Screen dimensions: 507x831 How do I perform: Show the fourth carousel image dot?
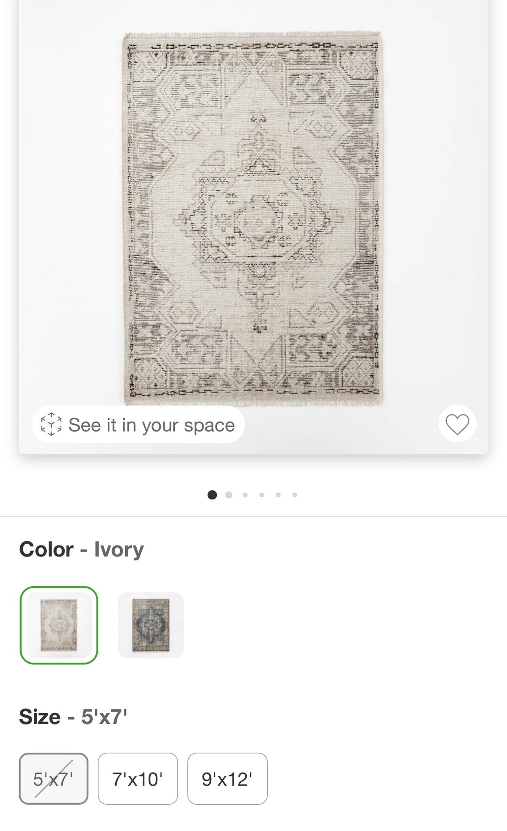coord(262,495)
